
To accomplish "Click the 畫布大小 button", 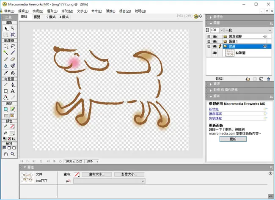I will (x=97, y=174).
